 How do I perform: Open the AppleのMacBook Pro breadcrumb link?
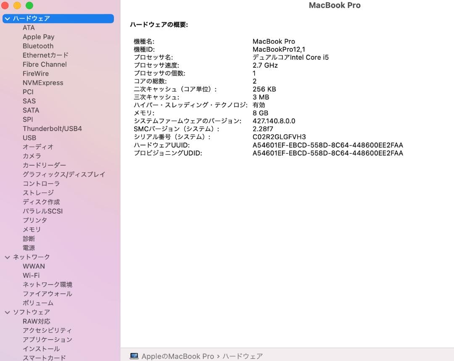(x=177, y=356)
